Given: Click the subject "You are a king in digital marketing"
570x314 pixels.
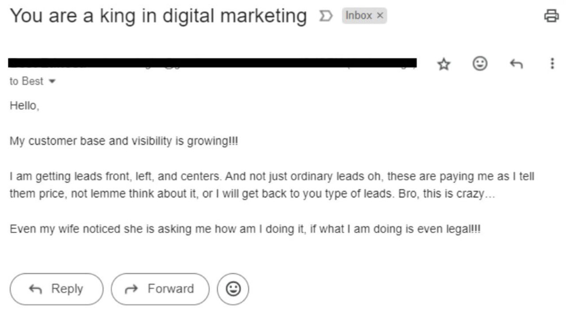Looking at the screenshot, I should point(158,16).
